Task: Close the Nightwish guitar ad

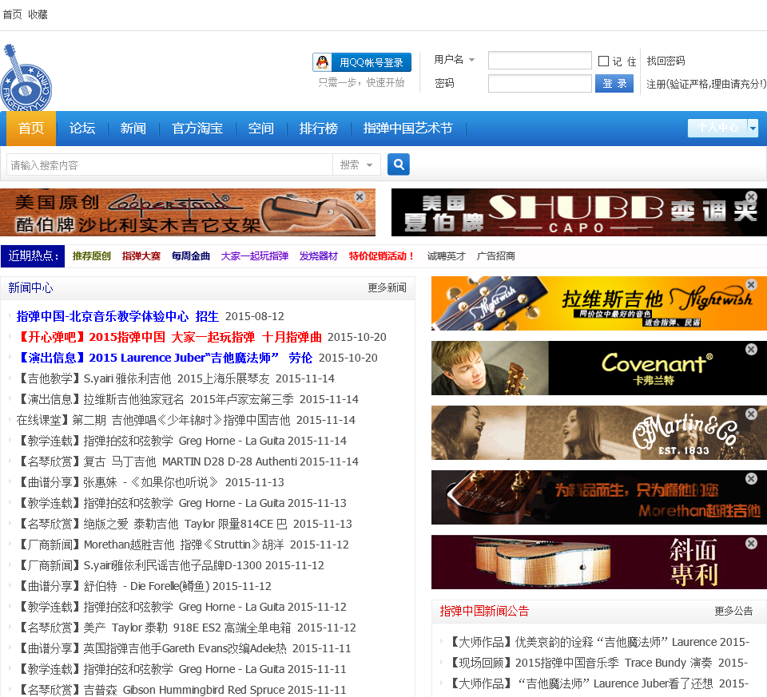Action: click(x=751, y=284)
